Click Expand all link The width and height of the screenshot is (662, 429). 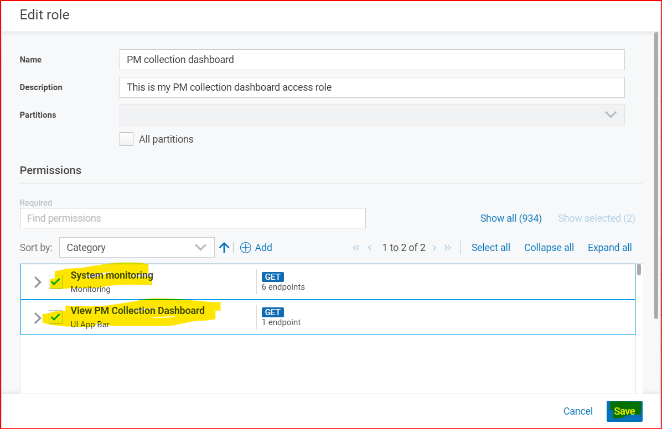[x=609, y=248]
